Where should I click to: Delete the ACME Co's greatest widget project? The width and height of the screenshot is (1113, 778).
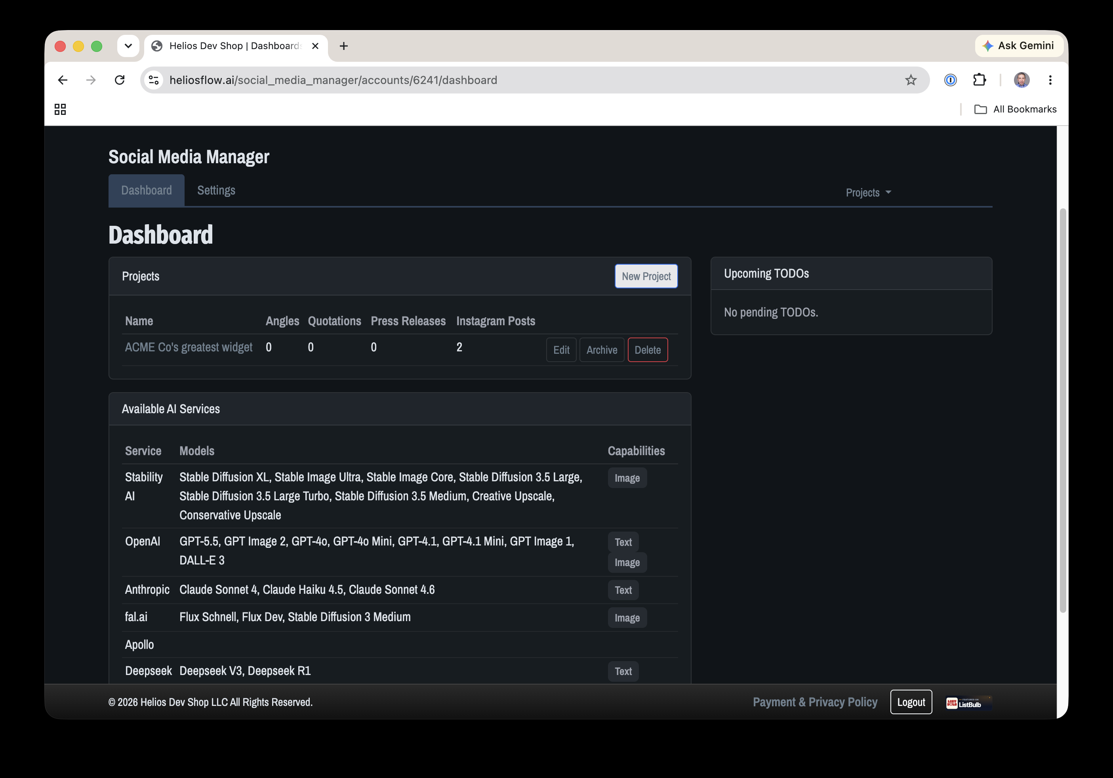(648, 349)
